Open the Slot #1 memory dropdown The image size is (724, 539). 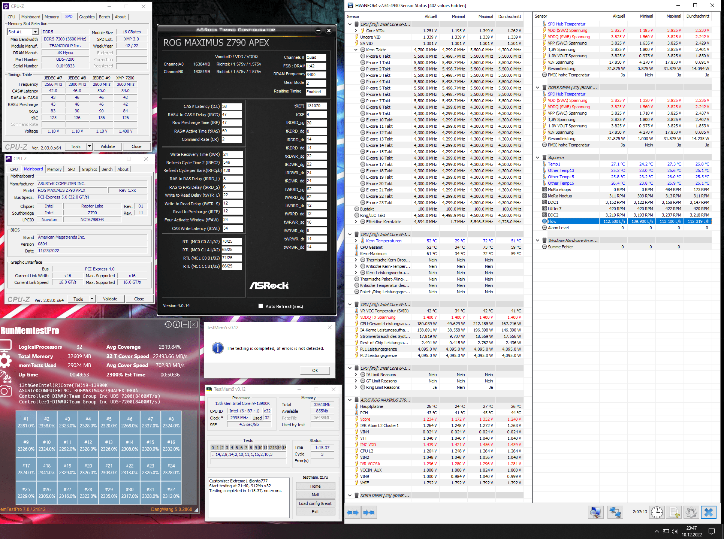[x=35, y=32]
